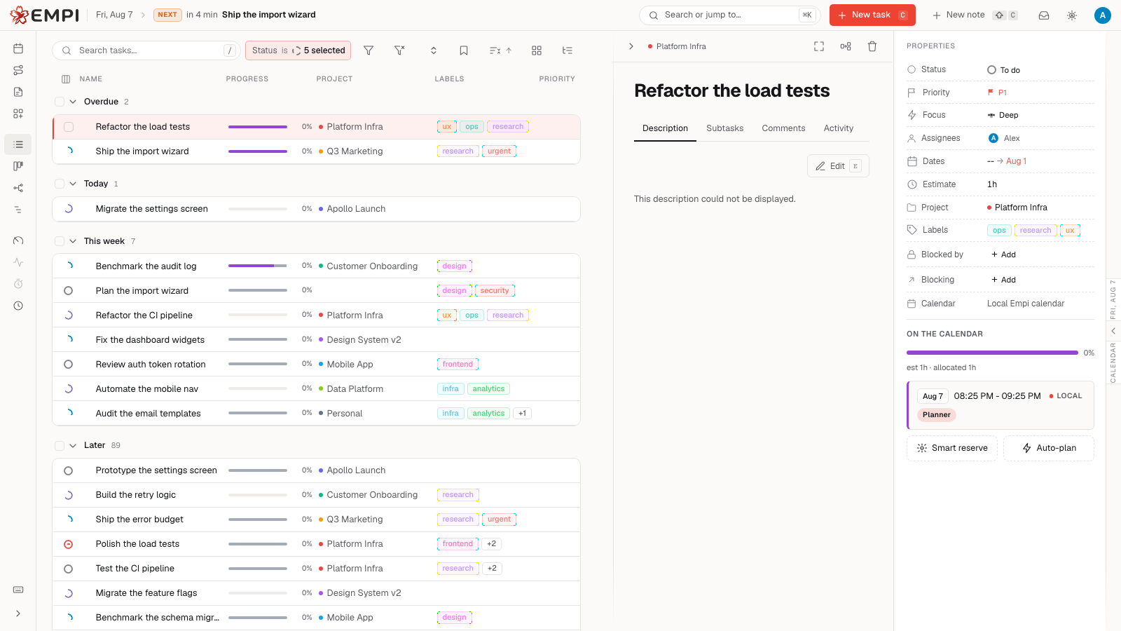Open inbox tray icon in header
Screen dimensions: 1121x631
(x=1044, y=15)
